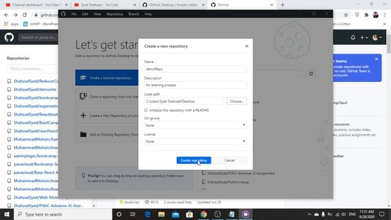The image size is (391, 220).
Task: Open Windows Start menu
Action: pyautogui.click(x=7, y=215)
